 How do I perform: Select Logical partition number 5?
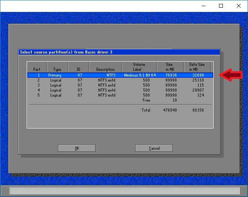pos(120,95)
